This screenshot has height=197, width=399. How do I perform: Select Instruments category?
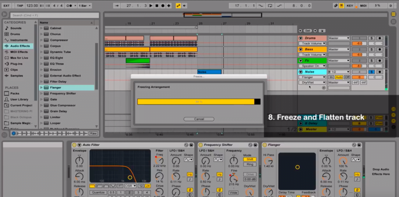click(x=19, y=40)
